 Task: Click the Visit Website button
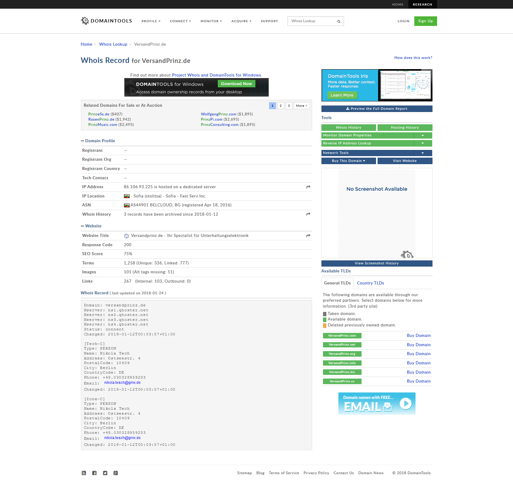pyautogui.click(x=405, y=161)
